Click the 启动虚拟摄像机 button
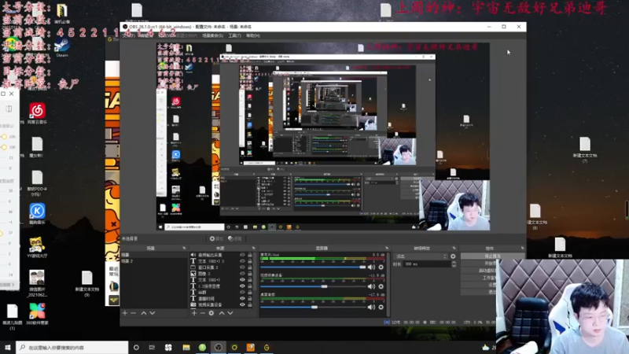Viewport: 629px width, 354px height. click(x=478, y=271)
